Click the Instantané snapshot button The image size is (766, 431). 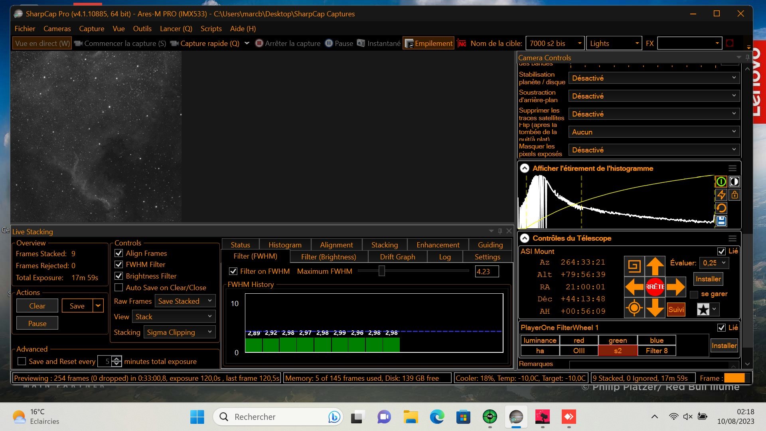coord(379,43)
